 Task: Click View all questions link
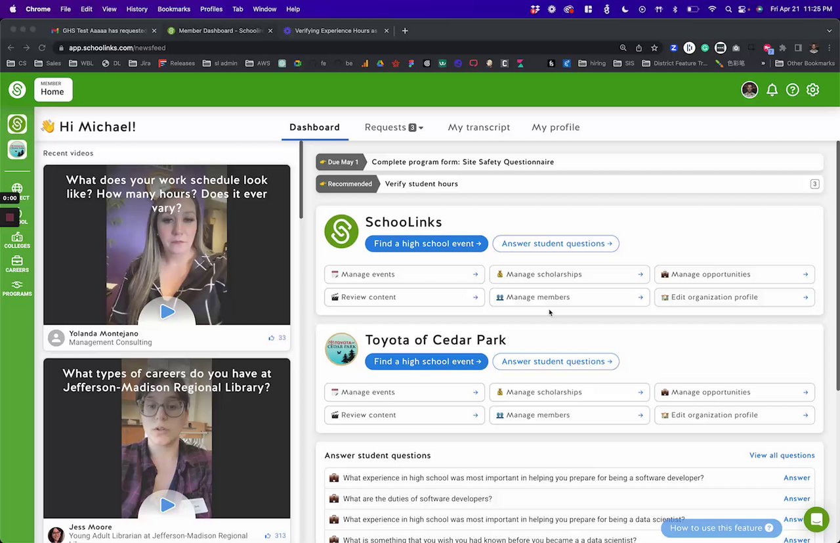(782, 456)
